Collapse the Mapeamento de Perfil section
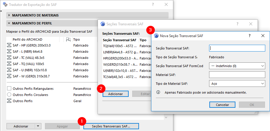The height and width of the screenshot is (131, 270). click(x=9, y=23)
